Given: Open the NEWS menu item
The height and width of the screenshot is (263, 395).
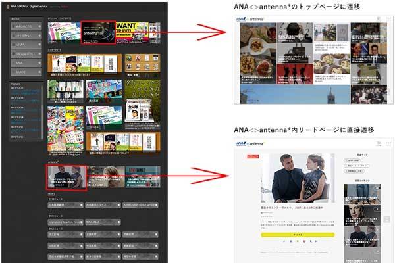Looking at the screenshot, I should (x=26, y=45).
